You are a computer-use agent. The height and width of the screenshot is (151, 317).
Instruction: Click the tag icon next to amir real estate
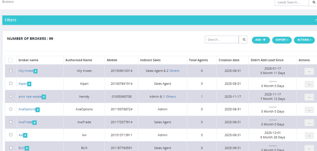click(x=44, y=97)
